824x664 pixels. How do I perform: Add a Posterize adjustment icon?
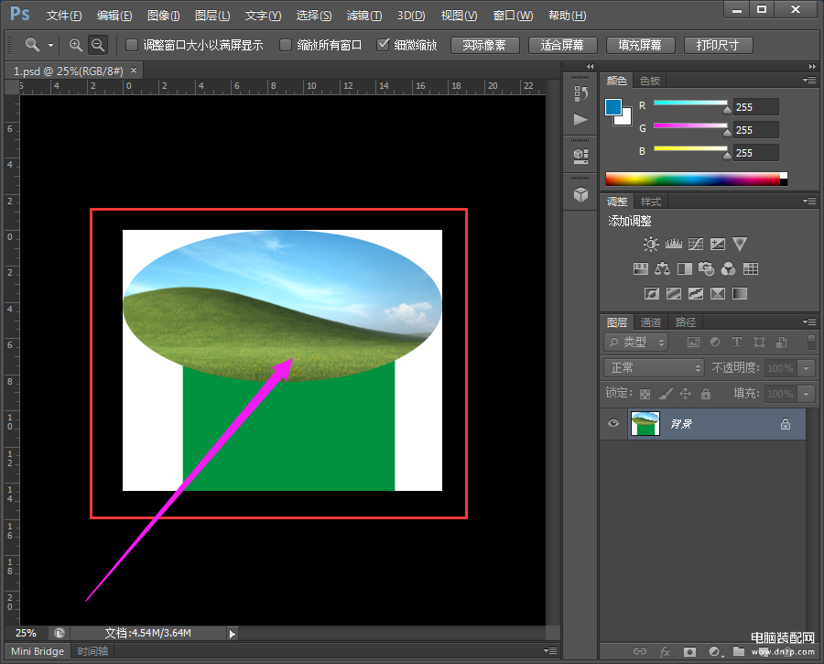(674, 293)
